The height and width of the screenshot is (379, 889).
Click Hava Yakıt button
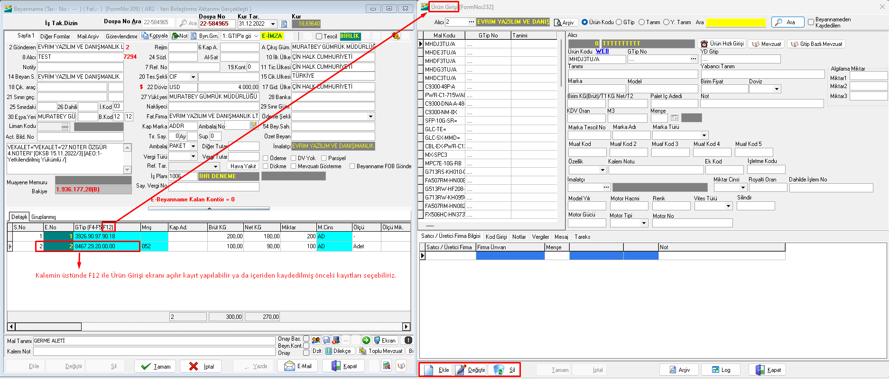[x=243, y=166]
